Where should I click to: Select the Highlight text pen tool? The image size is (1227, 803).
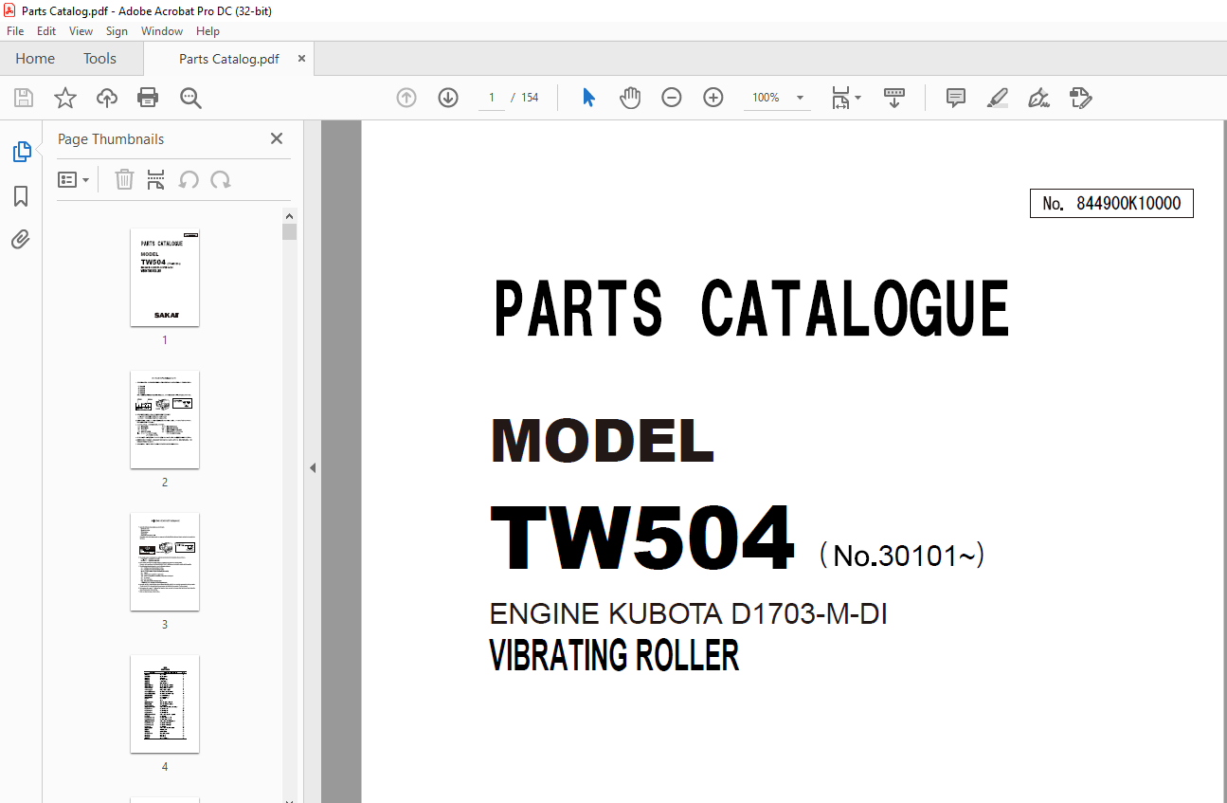[x=997, y=98]
